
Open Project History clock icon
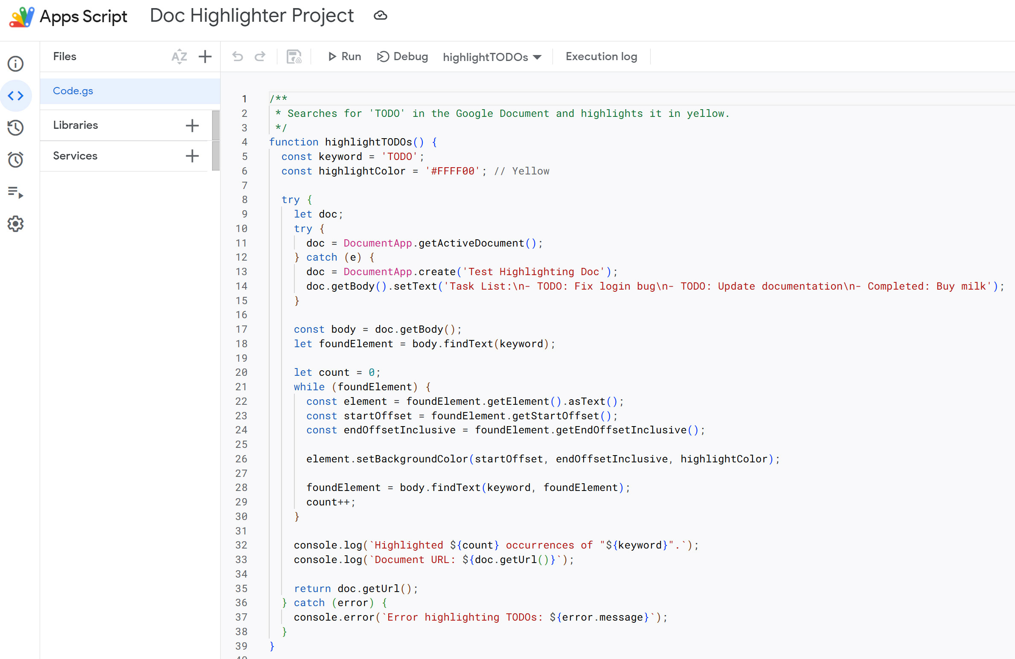(x=16, y=128)
